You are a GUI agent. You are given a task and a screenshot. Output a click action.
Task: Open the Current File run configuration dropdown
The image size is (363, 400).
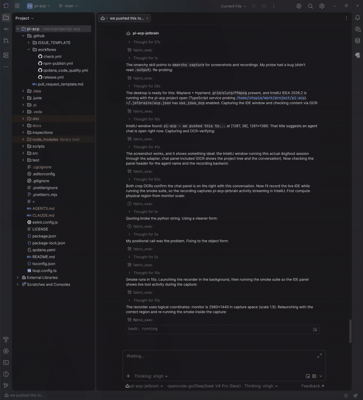click(233, 6)
